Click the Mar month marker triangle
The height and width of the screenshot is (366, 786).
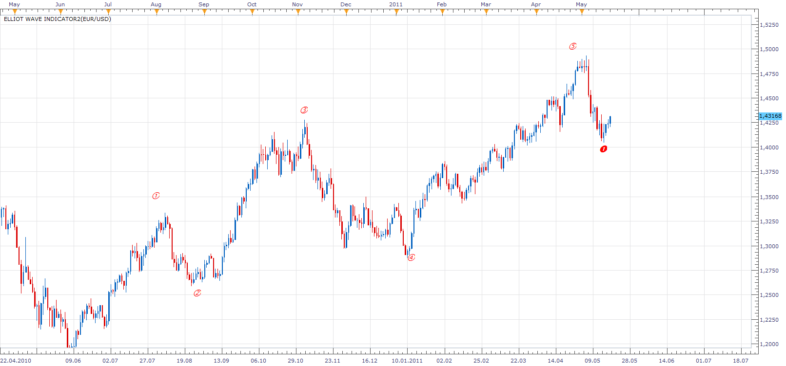486,12
